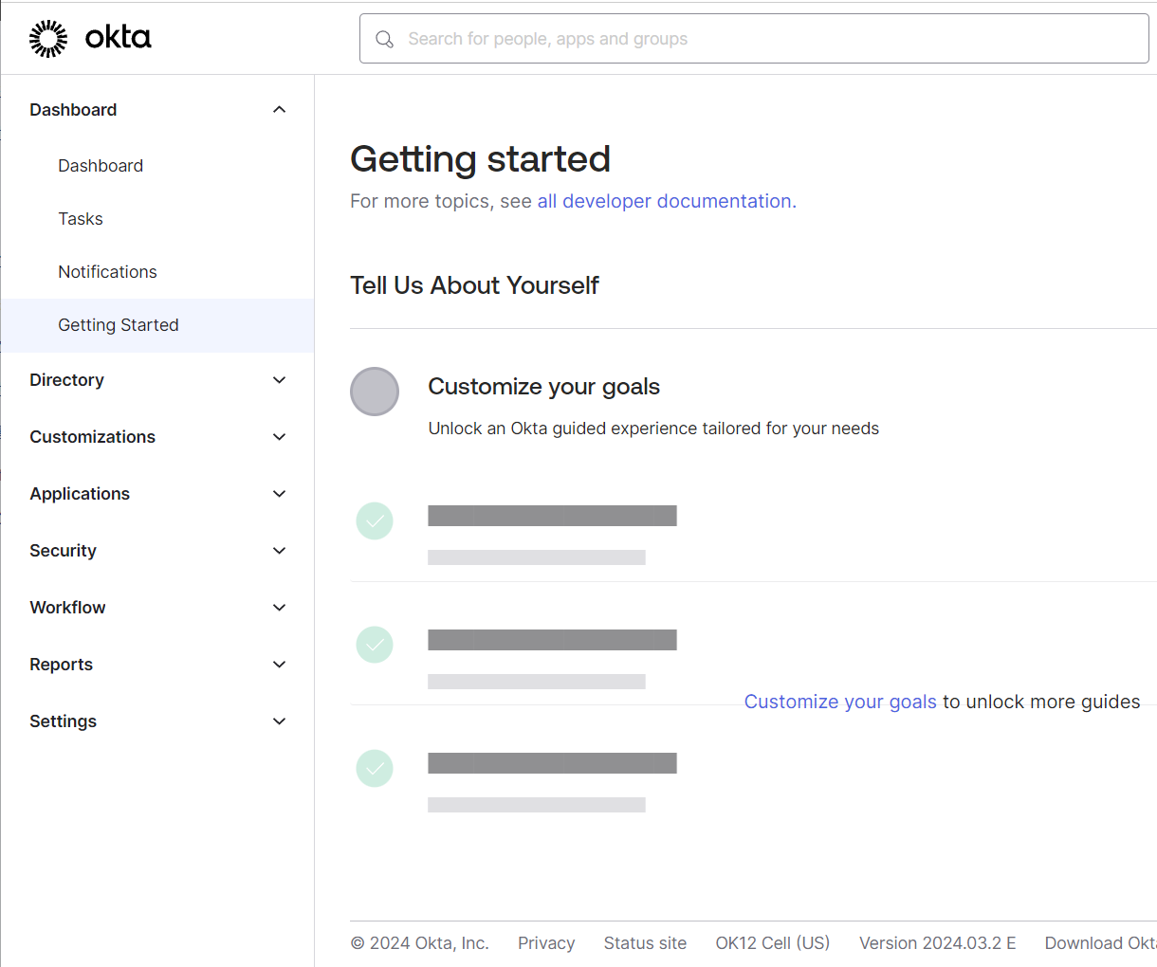The height and width of the screenshot is (967, 1157).
Task: Click the Directory menu label
Action: tap(66, 380)
